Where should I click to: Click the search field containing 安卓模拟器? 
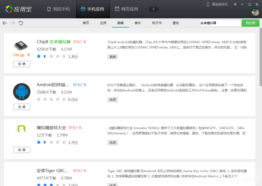(x=220, y=23)
